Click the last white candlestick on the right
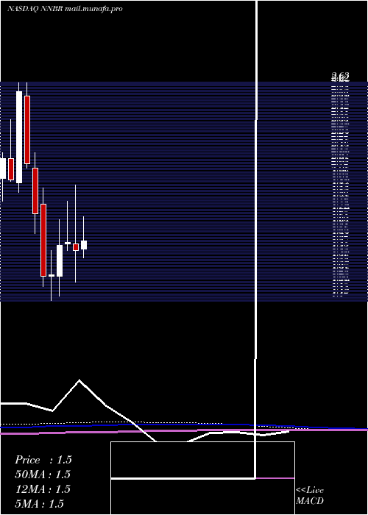 84,245
